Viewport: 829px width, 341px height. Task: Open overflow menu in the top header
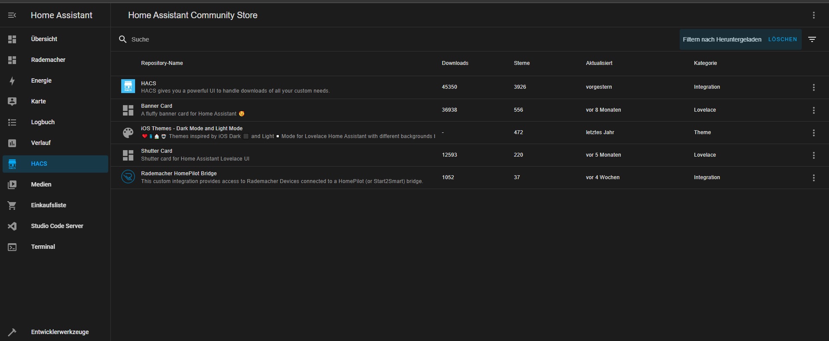[813, 15]
